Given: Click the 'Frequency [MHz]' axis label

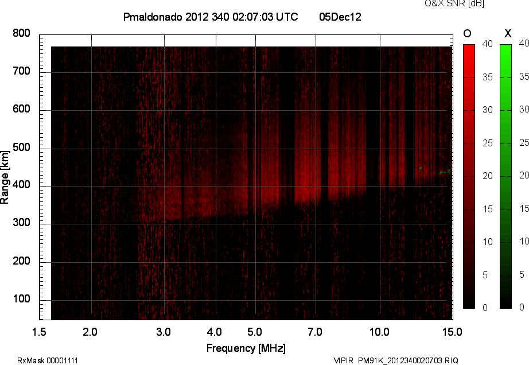Looking at the screenshot, I should [x=246, y=348].
